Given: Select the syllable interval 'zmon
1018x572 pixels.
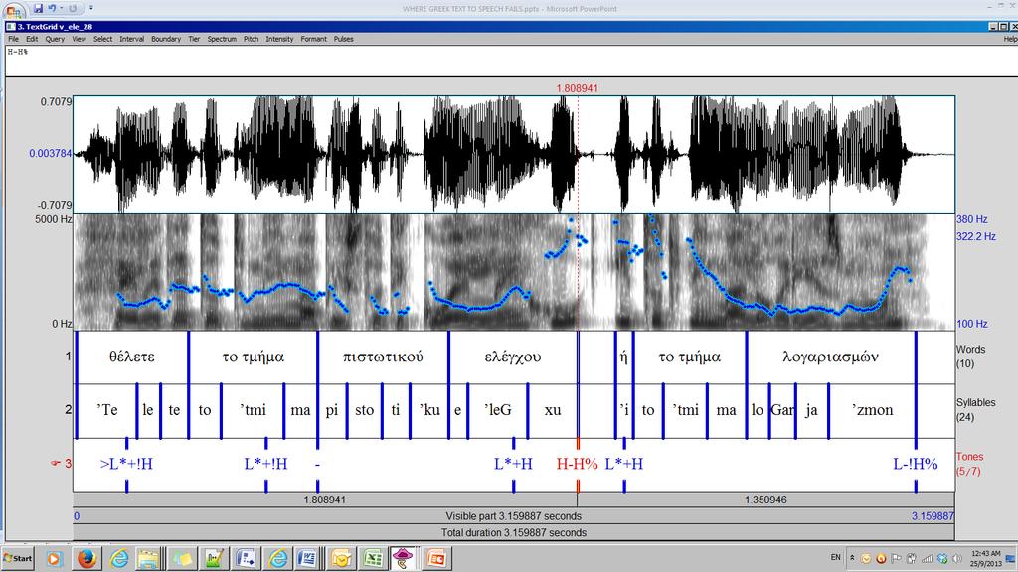Looking at the screenshot, I should [x=873, y=410].
